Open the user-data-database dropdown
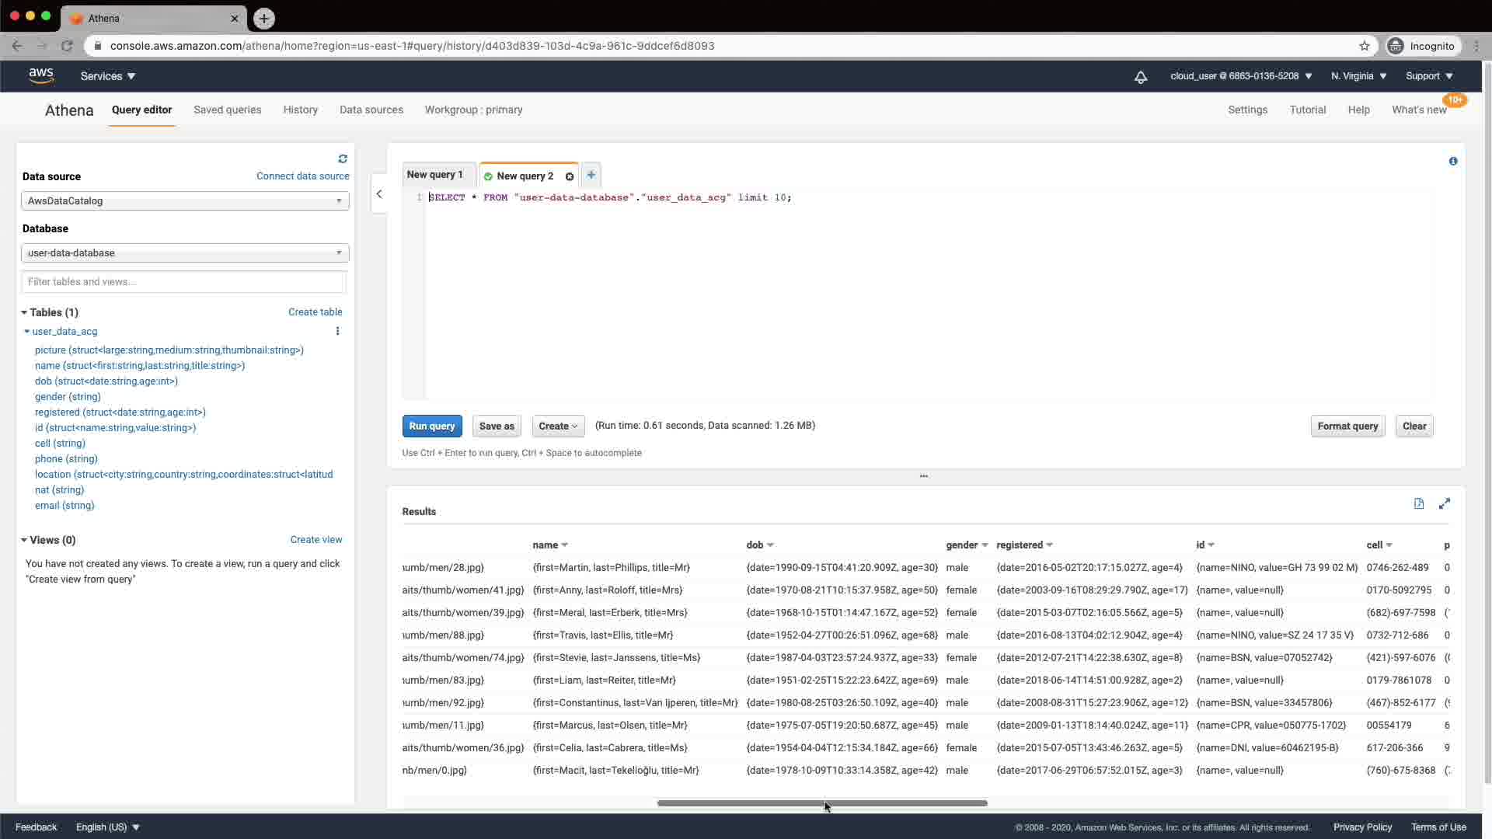The height and width of the screenshot is (839, 1492). point(185,253)
